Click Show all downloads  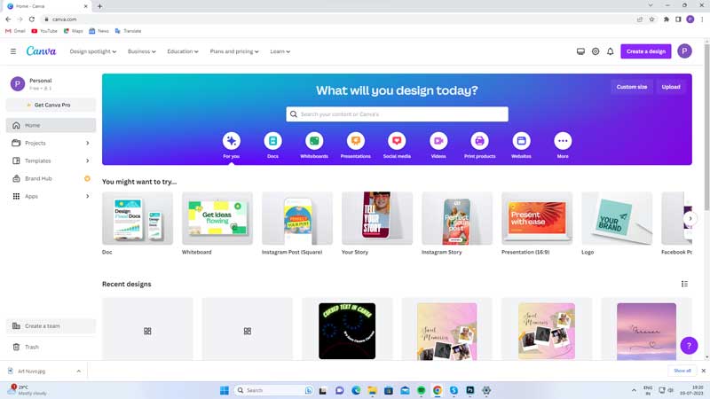(682, 371)
